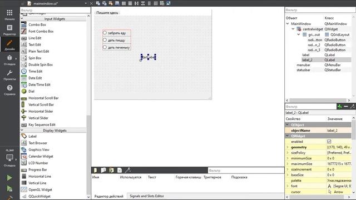Select label_2 in the object tree
This screenshot has height=200, width=356.
[307, 60]
